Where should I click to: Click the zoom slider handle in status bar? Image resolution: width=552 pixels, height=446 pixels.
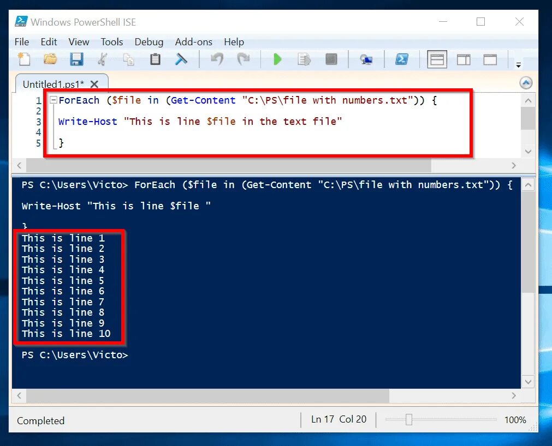pos(409,419)
